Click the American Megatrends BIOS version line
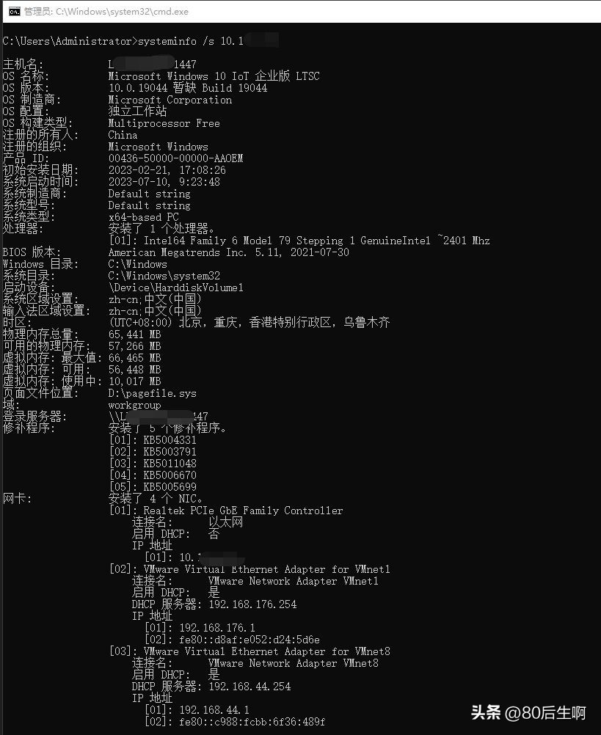The image size is (601, 735). tap(228, 252)
